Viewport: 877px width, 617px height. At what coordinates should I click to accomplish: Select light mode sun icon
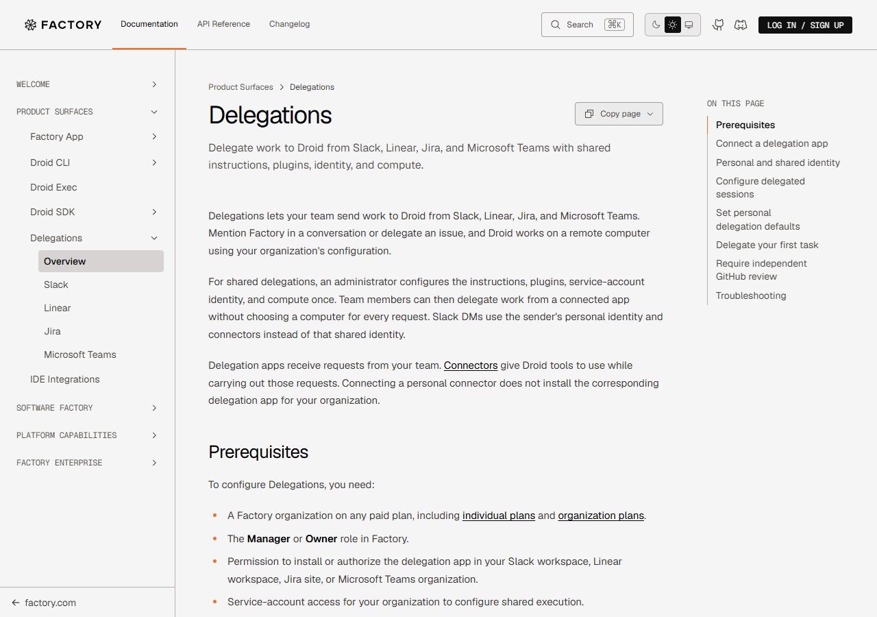tap(673, 25)
